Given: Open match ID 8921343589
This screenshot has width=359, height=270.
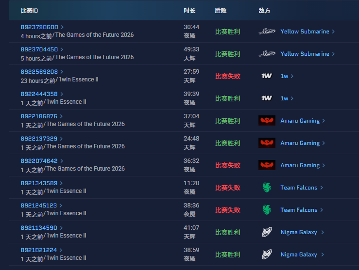Looking at the screenshot, I should (x=39, y=183).
